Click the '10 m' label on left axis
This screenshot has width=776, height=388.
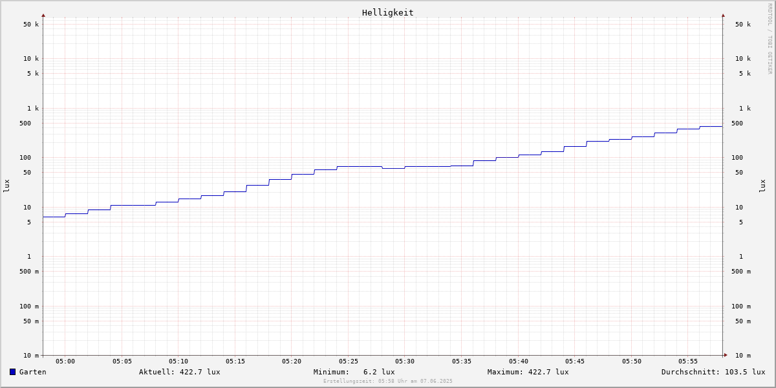click(x=31, y=356)
